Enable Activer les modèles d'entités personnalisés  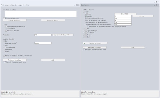[x=4, y=56]
